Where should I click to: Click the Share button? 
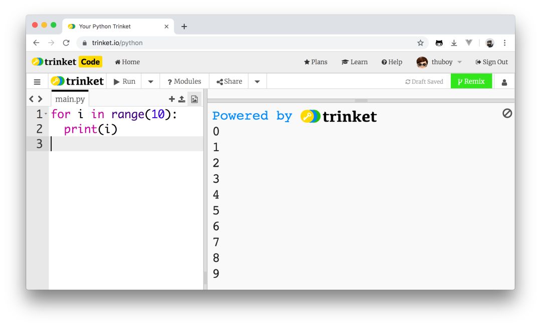229,82
